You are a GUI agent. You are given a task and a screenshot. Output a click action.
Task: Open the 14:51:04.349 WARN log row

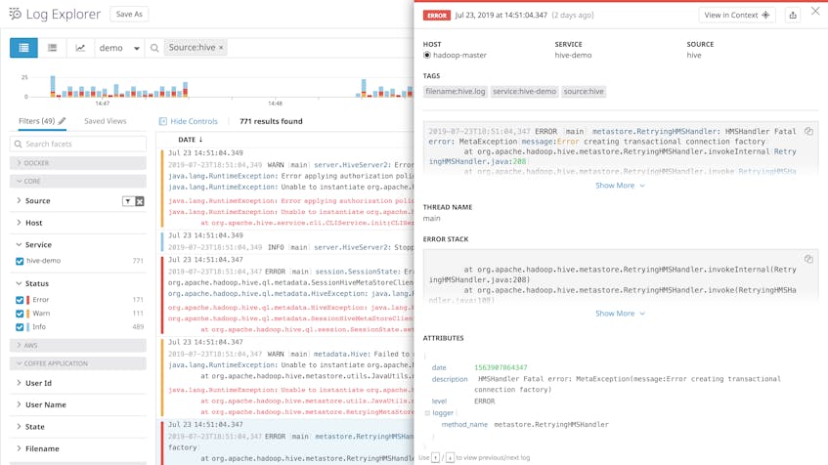click(x=287, y=189)
